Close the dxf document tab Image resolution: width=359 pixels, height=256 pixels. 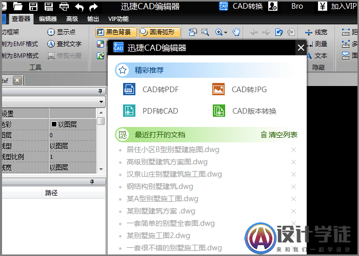pyautogui.click(x=17, y=80)
